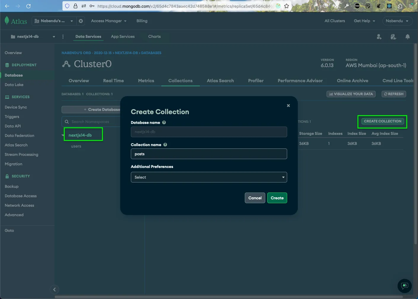Open the Atlas Search tab
This screenshot has width=418, height=299.
tap(220, 81)
